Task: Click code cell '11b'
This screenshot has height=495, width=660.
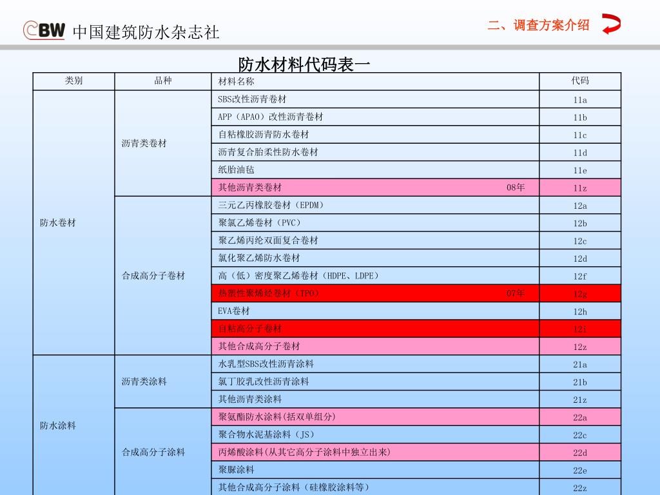Action: point(580,117)
